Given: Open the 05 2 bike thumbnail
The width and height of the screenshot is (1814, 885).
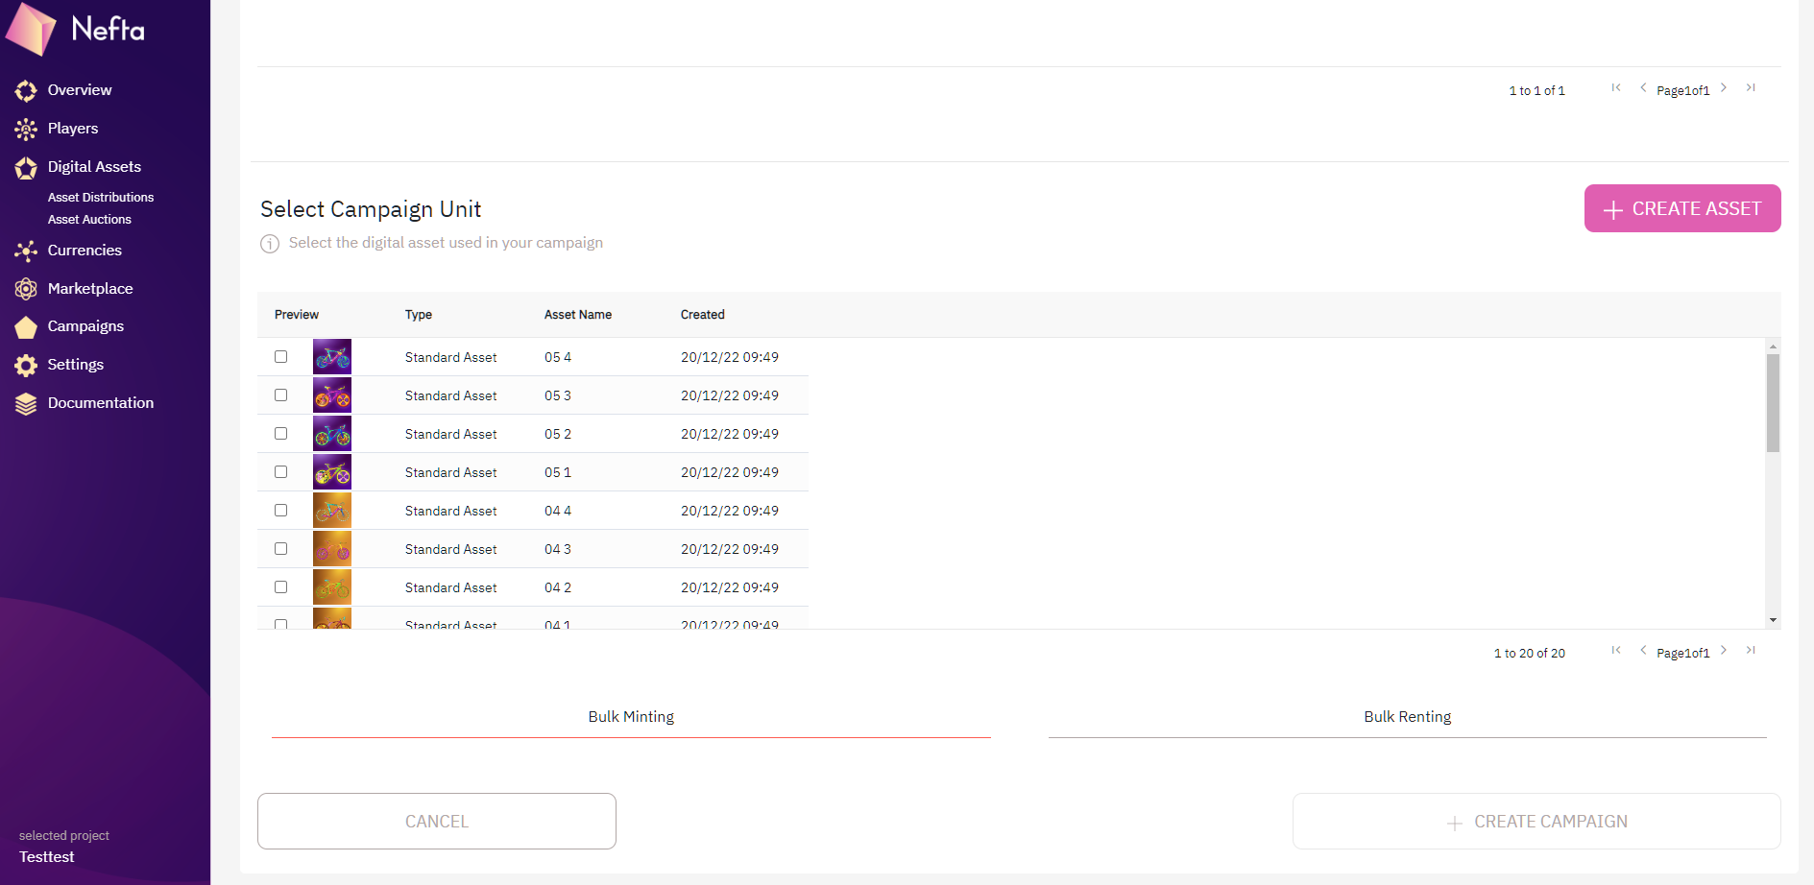Looking at the screenshot, I should coord(332,434).
